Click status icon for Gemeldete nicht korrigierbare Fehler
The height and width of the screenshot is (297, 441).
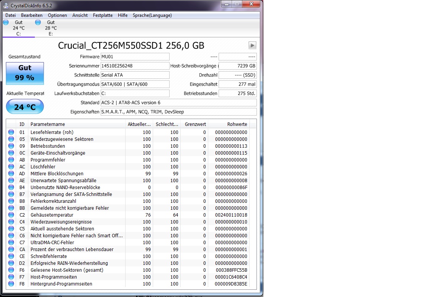click(11, 208)
